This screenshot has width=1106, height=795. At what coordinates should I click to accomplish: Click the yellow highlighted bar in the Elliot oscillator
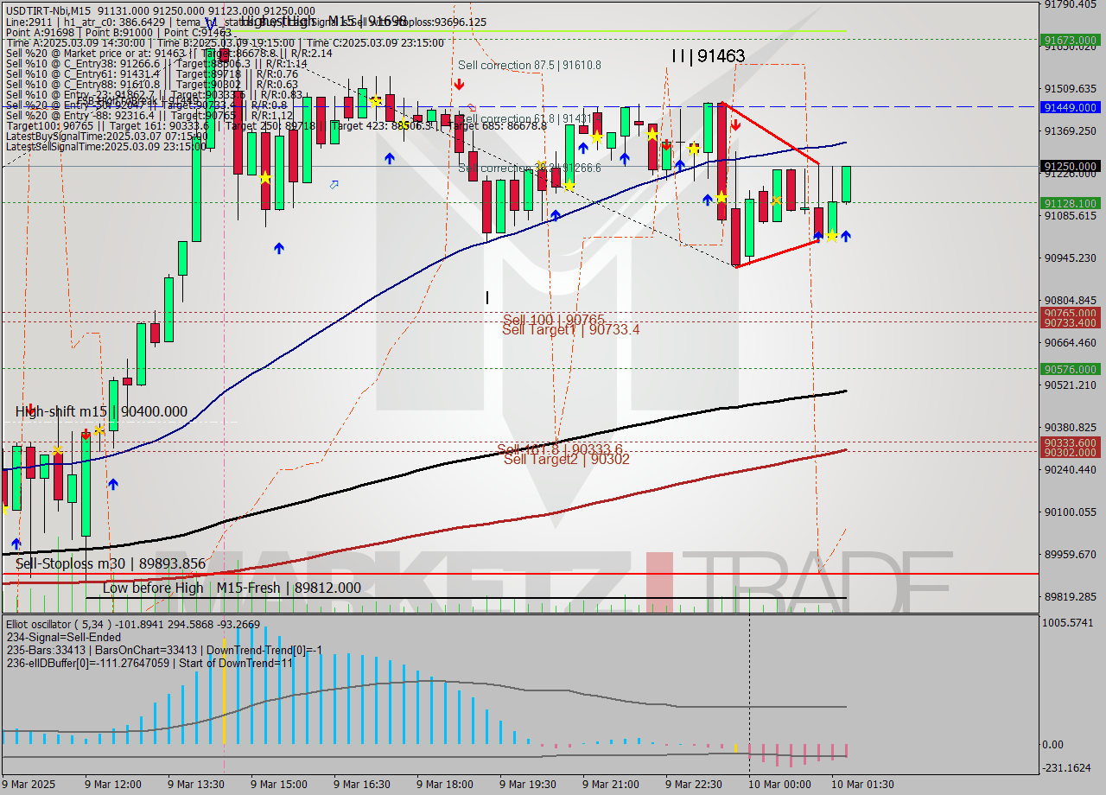(225, 710)
